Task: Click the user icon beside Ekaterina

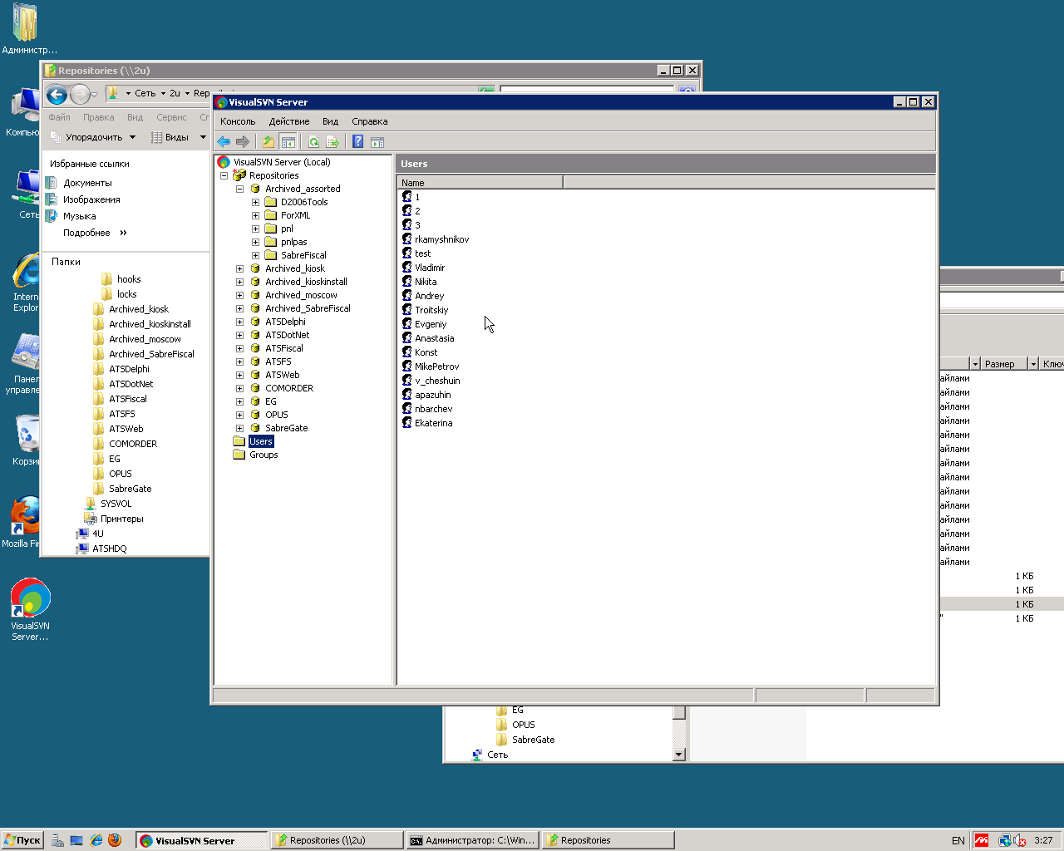Action: tap(407, 423)
